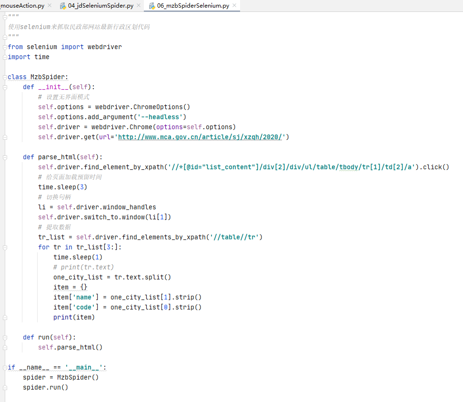
Task: Click fold end marker beside spider.run()
Action: [x=5, y=388]
